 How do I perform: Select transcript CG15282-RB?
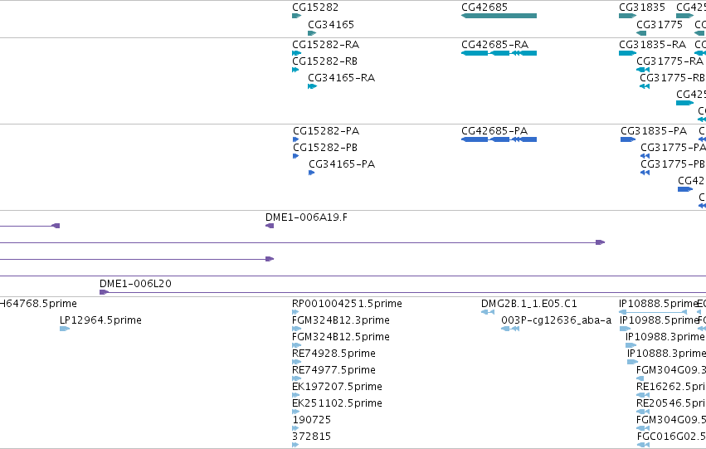tap(295, 70)
